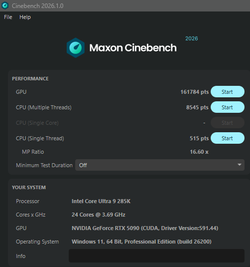Screen dimensions: 250x267
Task: Start the CPU (Multiple Threads) test
Action: point(228,107)
